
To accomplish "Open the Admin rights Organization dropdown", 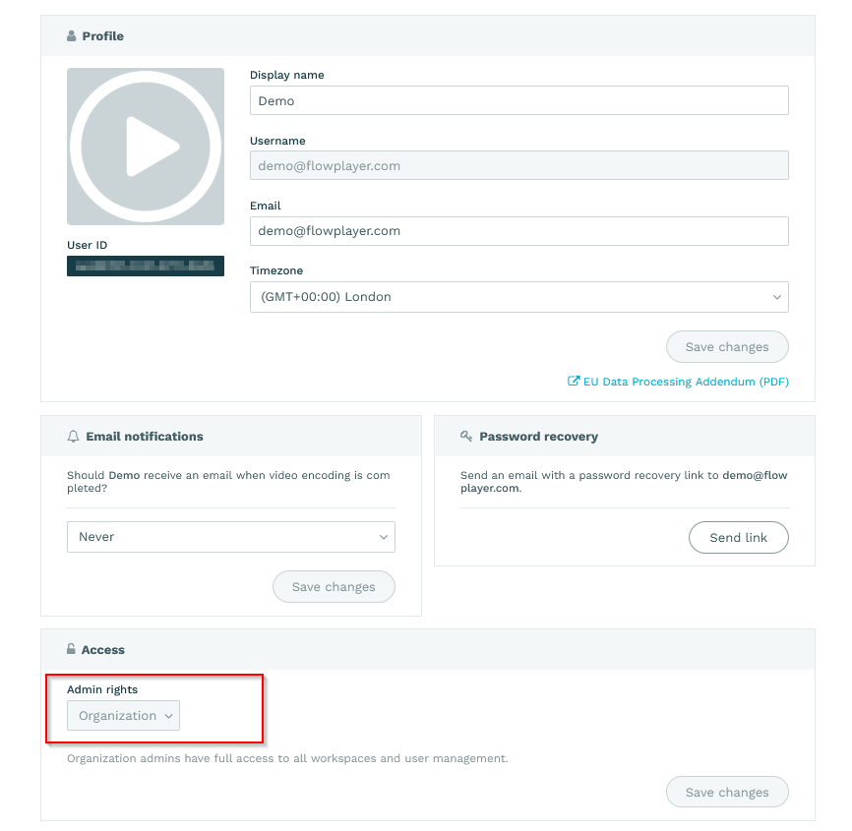I will (123, 715).
